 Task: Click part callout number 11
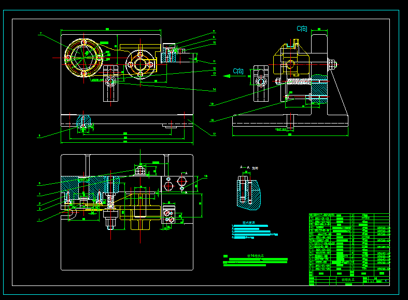[x=214, y=62]
